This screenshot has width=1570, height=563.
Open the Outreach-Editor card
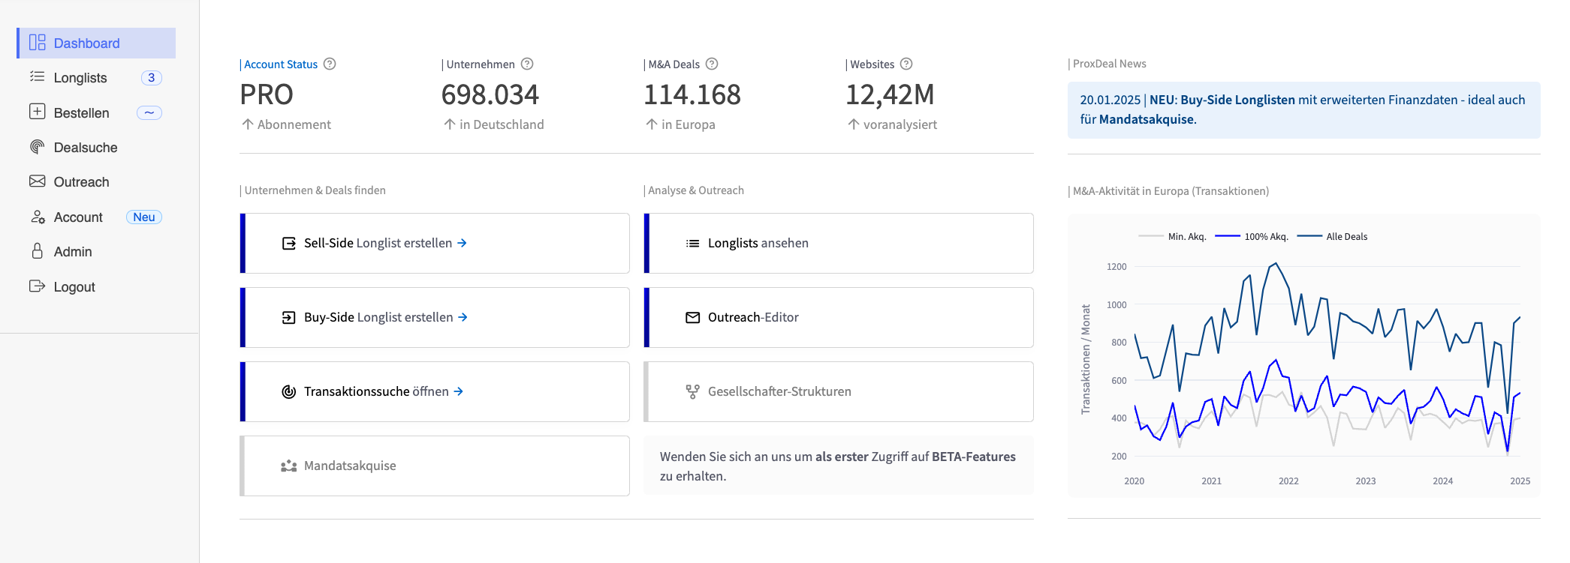[753, 318]
